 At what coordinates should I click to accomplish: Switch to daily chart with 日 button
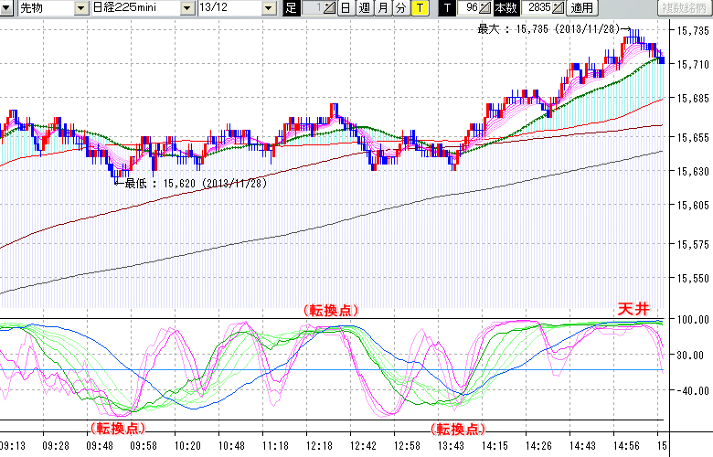pos(346,7)
